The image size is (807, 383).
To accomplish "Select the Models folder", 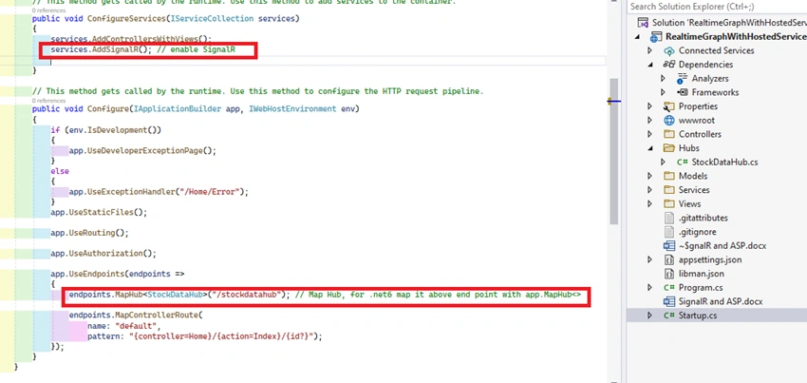I will click(x=693, y=176).
